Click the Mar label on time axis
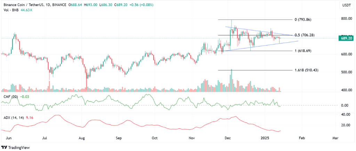The image size is (356, 151). coord(335,138)
